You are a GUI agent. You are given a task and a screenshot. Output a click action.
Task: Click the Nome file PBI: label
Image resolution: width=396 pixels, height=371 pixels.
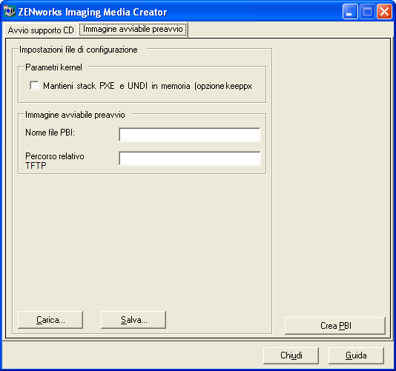(50, 133)
